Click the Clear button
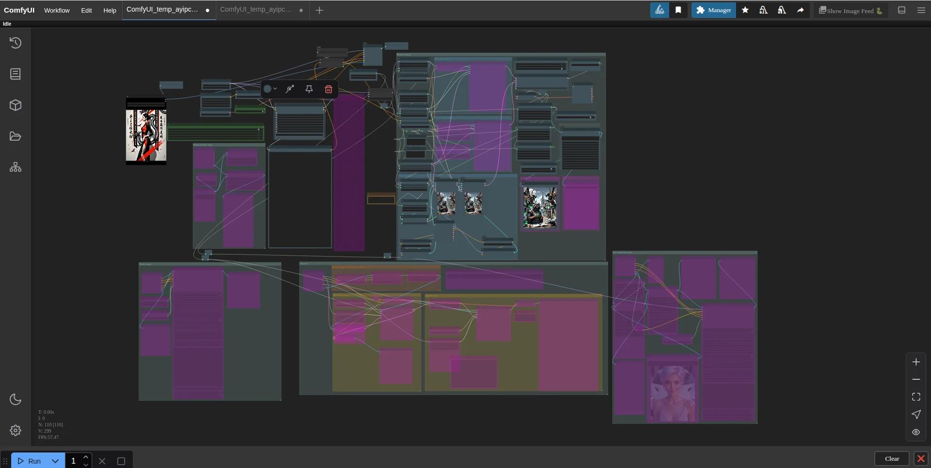Screen dimensions: 931x468 892,459
